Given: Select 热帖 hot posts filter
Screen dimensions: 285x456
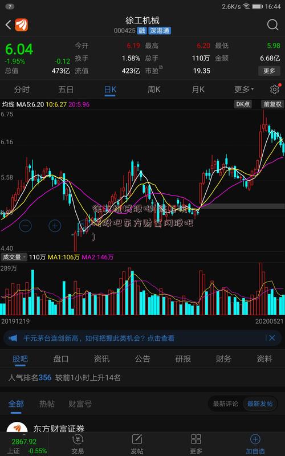Looking at the screenshot, I should coord(47,404).
